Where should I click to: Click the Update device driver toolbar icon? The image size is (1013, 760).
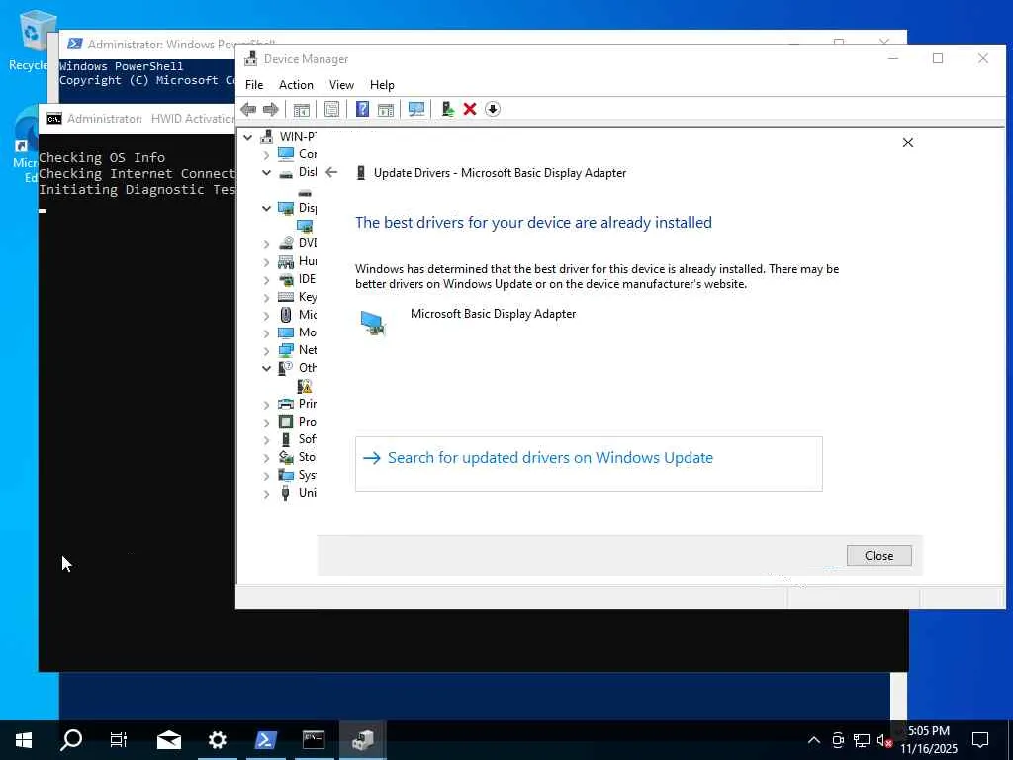click(x=448, y=109)
